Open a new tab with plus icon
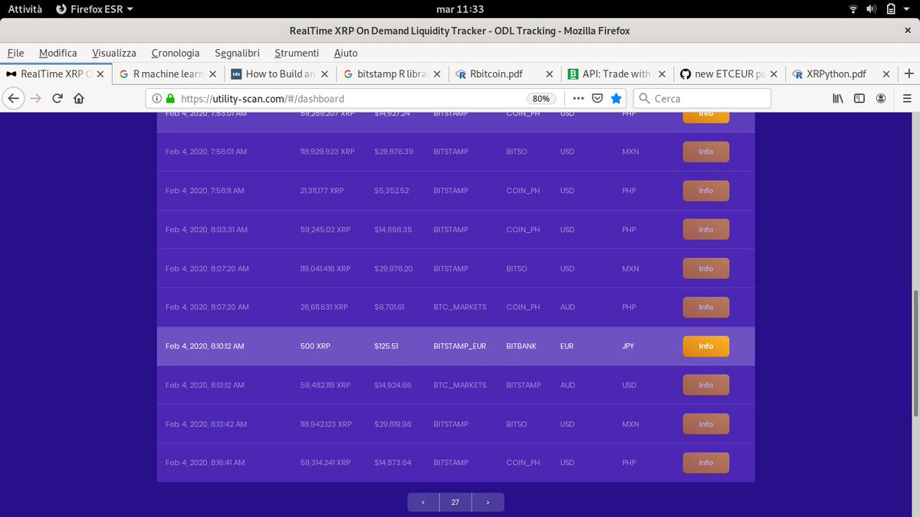This screenshot has width=920, height=517. pos(909,74)
